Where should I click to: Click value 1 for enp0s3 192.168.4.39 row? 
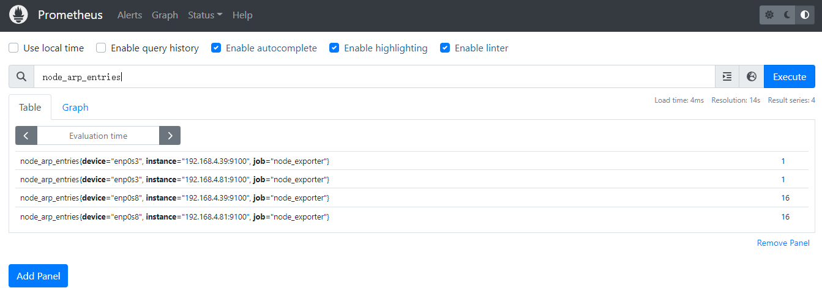coord(783,161)
